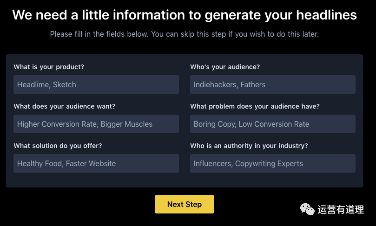Click the 'Who is an authority in your industry?' label
Screen dimensions: 376x226
249,146
